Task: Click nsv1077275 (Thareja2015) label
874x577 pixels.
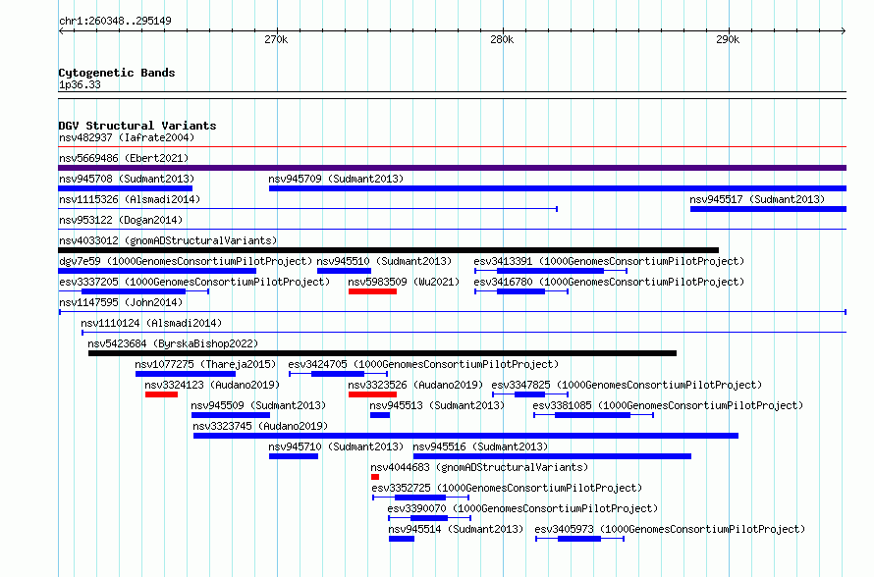Action: [205, 364]
